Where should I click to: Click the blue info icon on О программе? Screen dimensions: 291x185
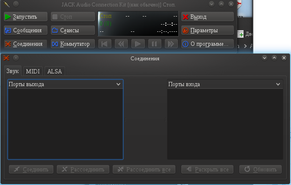point(186,44)
